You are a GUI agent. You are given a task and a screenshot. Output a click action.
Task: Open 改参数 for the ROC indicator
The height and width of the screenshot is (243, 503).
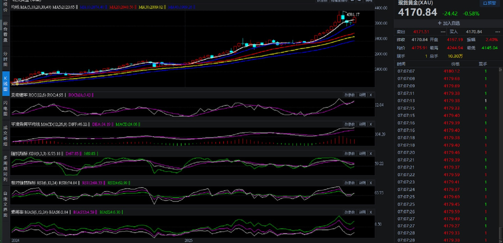[x=349, y=95]
